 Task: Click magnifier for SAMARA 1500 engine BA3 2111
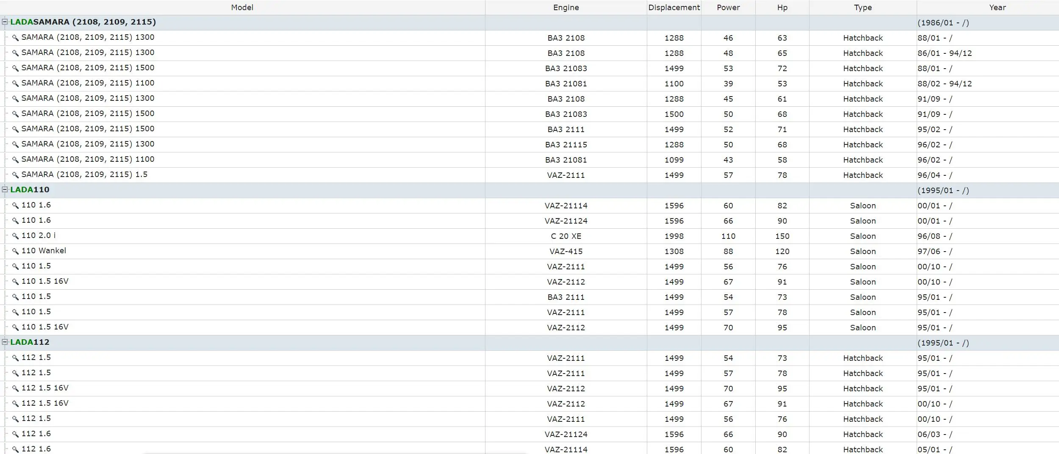click(15, 129)
